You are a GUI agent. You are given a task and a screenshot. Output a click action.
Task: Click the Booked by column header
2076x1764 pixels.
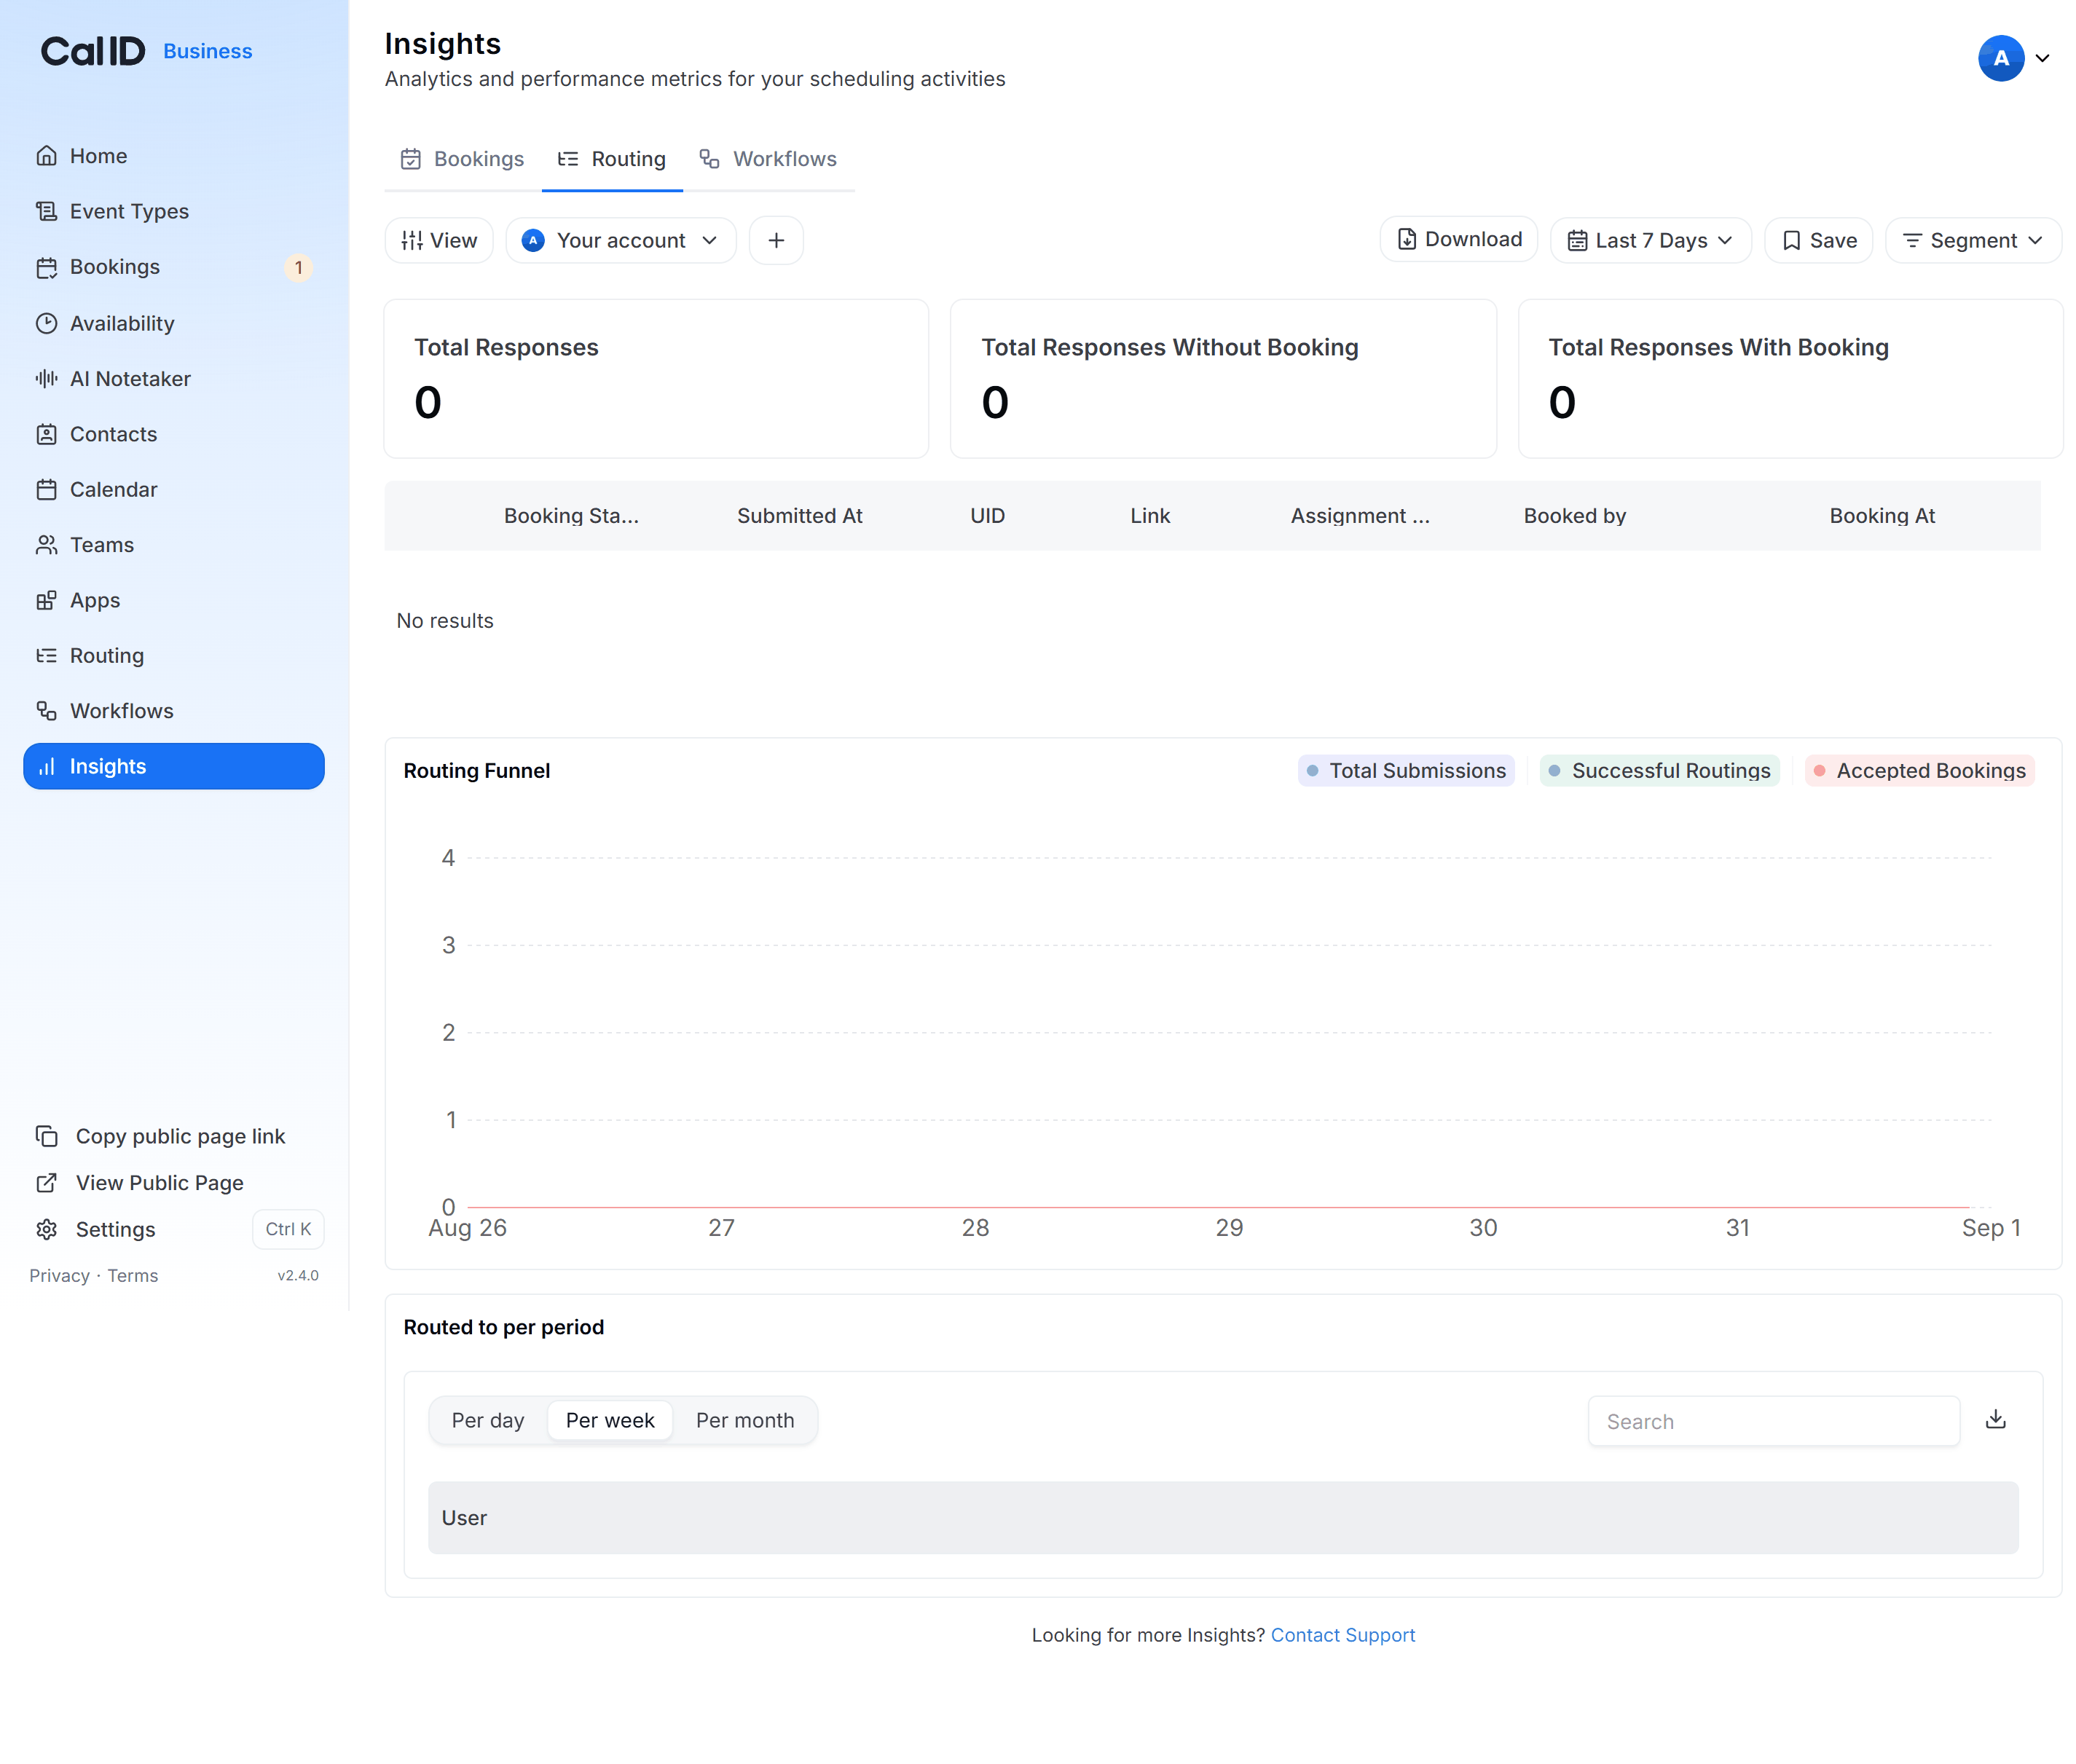[x=1574, y=516]
